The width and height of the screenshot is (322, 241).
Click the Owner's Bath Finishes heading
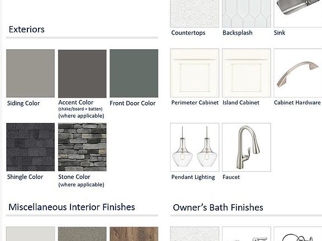[218, 208]
